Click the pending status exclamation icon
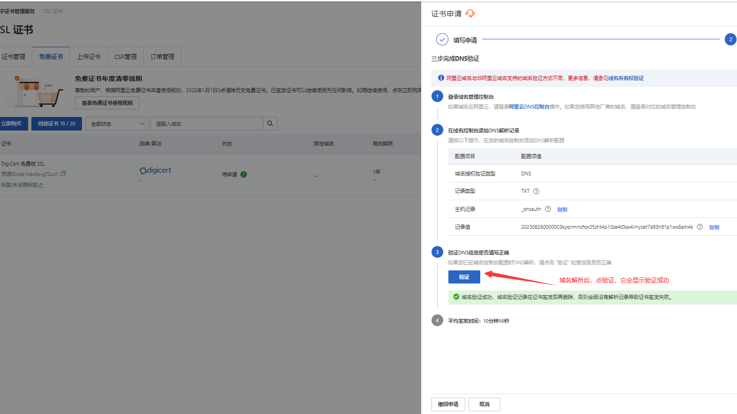Screen dimensions: 737x414 [244, 174]
